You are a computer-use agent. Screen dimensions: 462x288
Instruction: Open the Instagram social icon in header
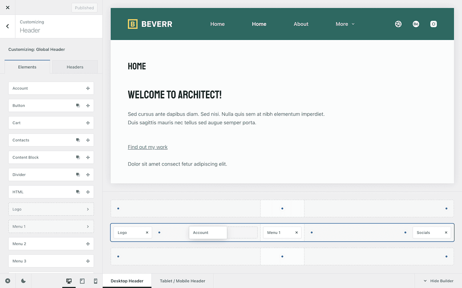(x=434, y=24)
